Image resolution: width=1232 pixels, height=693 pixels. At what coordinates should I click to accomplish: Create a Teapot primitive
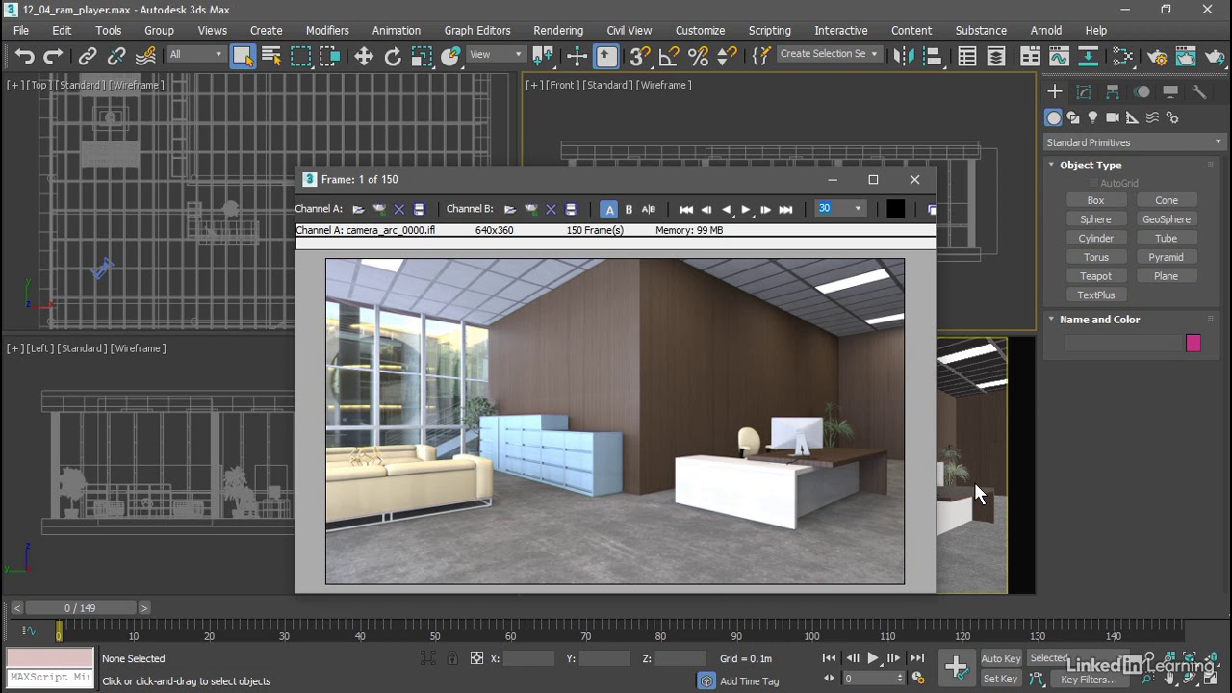point(1095,276)
